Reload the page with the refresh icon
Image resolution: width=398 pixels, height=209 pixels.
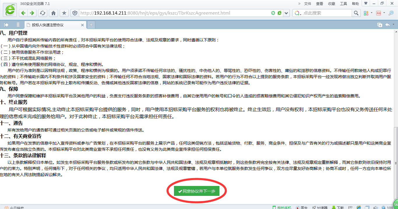coord(43,13)
